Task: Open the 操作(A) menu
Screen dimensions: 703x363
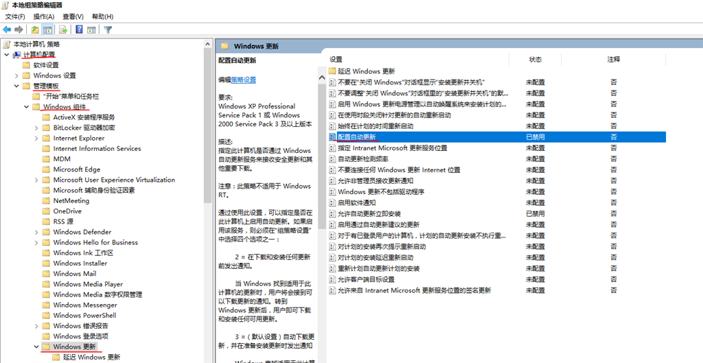Action: 43,16
